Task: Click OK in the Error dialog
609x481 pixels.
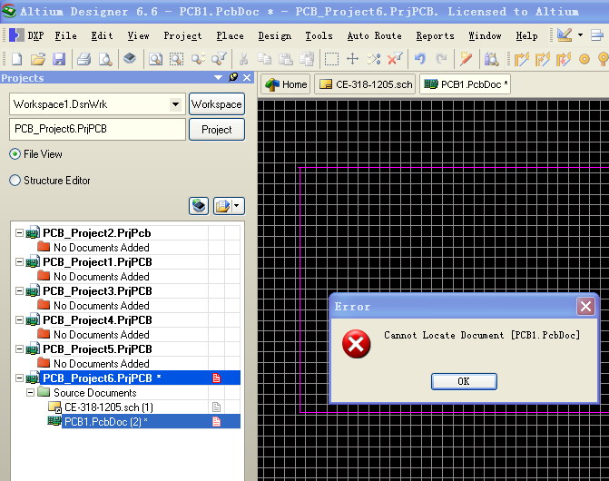Action: point(464,381)
